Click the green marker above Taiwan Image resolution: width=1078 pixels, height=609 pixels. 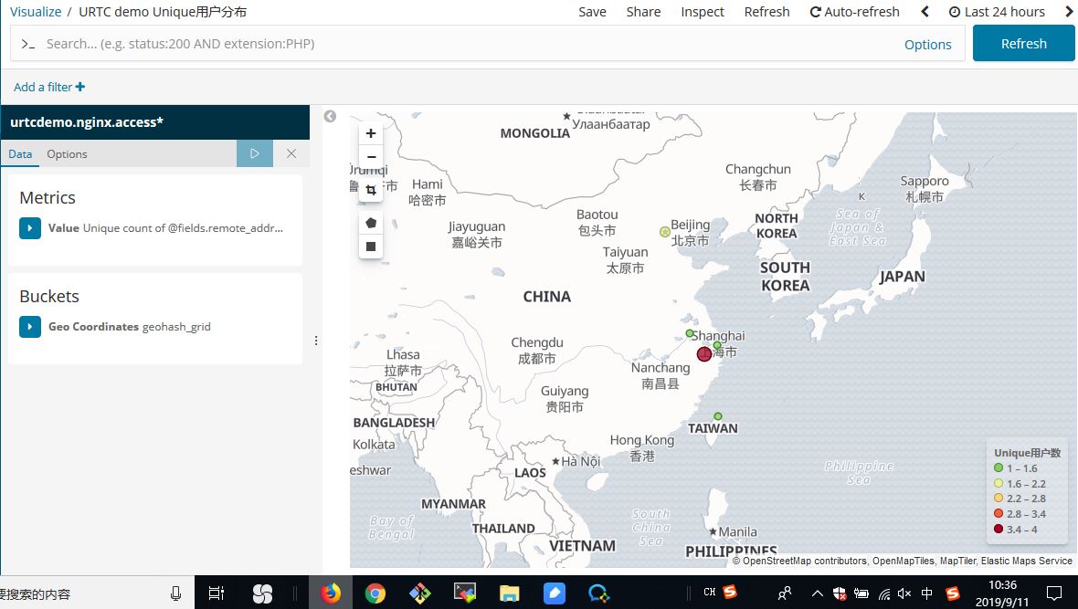click(718, 416)
